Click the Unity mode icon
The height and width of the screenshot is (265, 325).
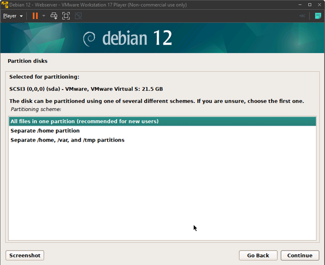click(78, 16)
